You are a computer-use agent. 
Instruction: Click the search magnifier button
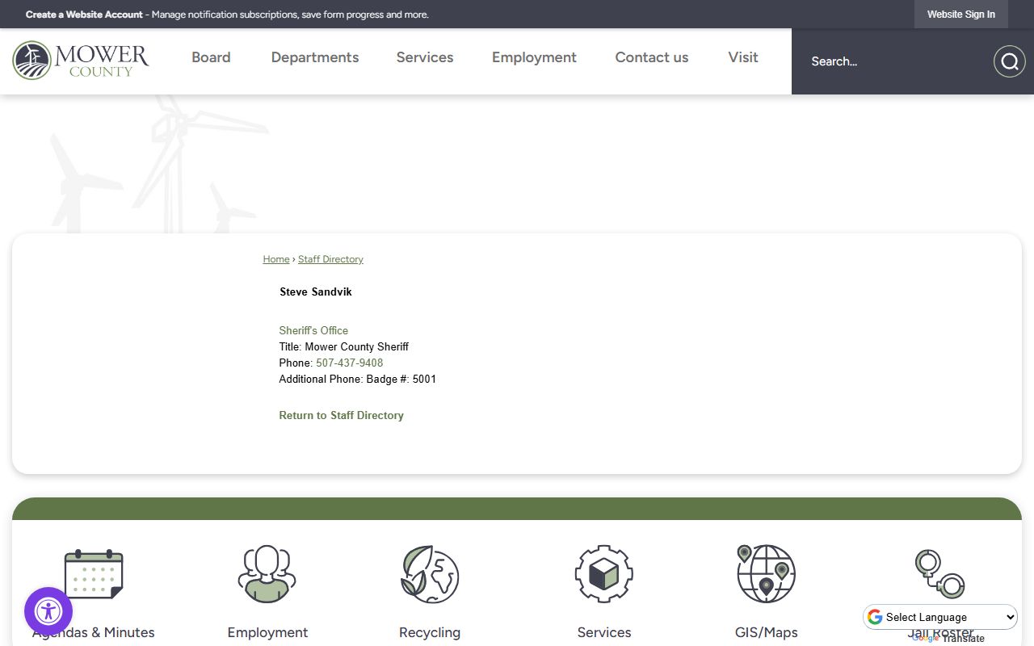pyautogui.click(x=1009, y=61)
